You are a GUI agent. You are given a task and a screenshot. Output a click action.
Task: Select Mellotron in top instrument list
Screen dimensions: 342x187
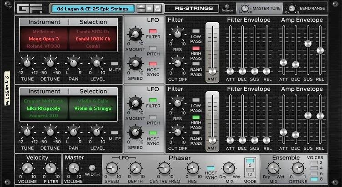tap(44, 32)
